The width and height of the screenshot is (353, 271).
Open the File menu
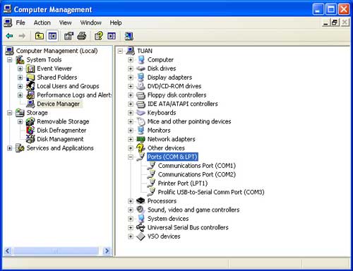[x=20, y=23]
